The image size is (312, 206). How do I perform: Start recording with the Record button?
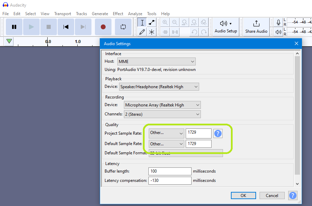(x=103, y=27)
